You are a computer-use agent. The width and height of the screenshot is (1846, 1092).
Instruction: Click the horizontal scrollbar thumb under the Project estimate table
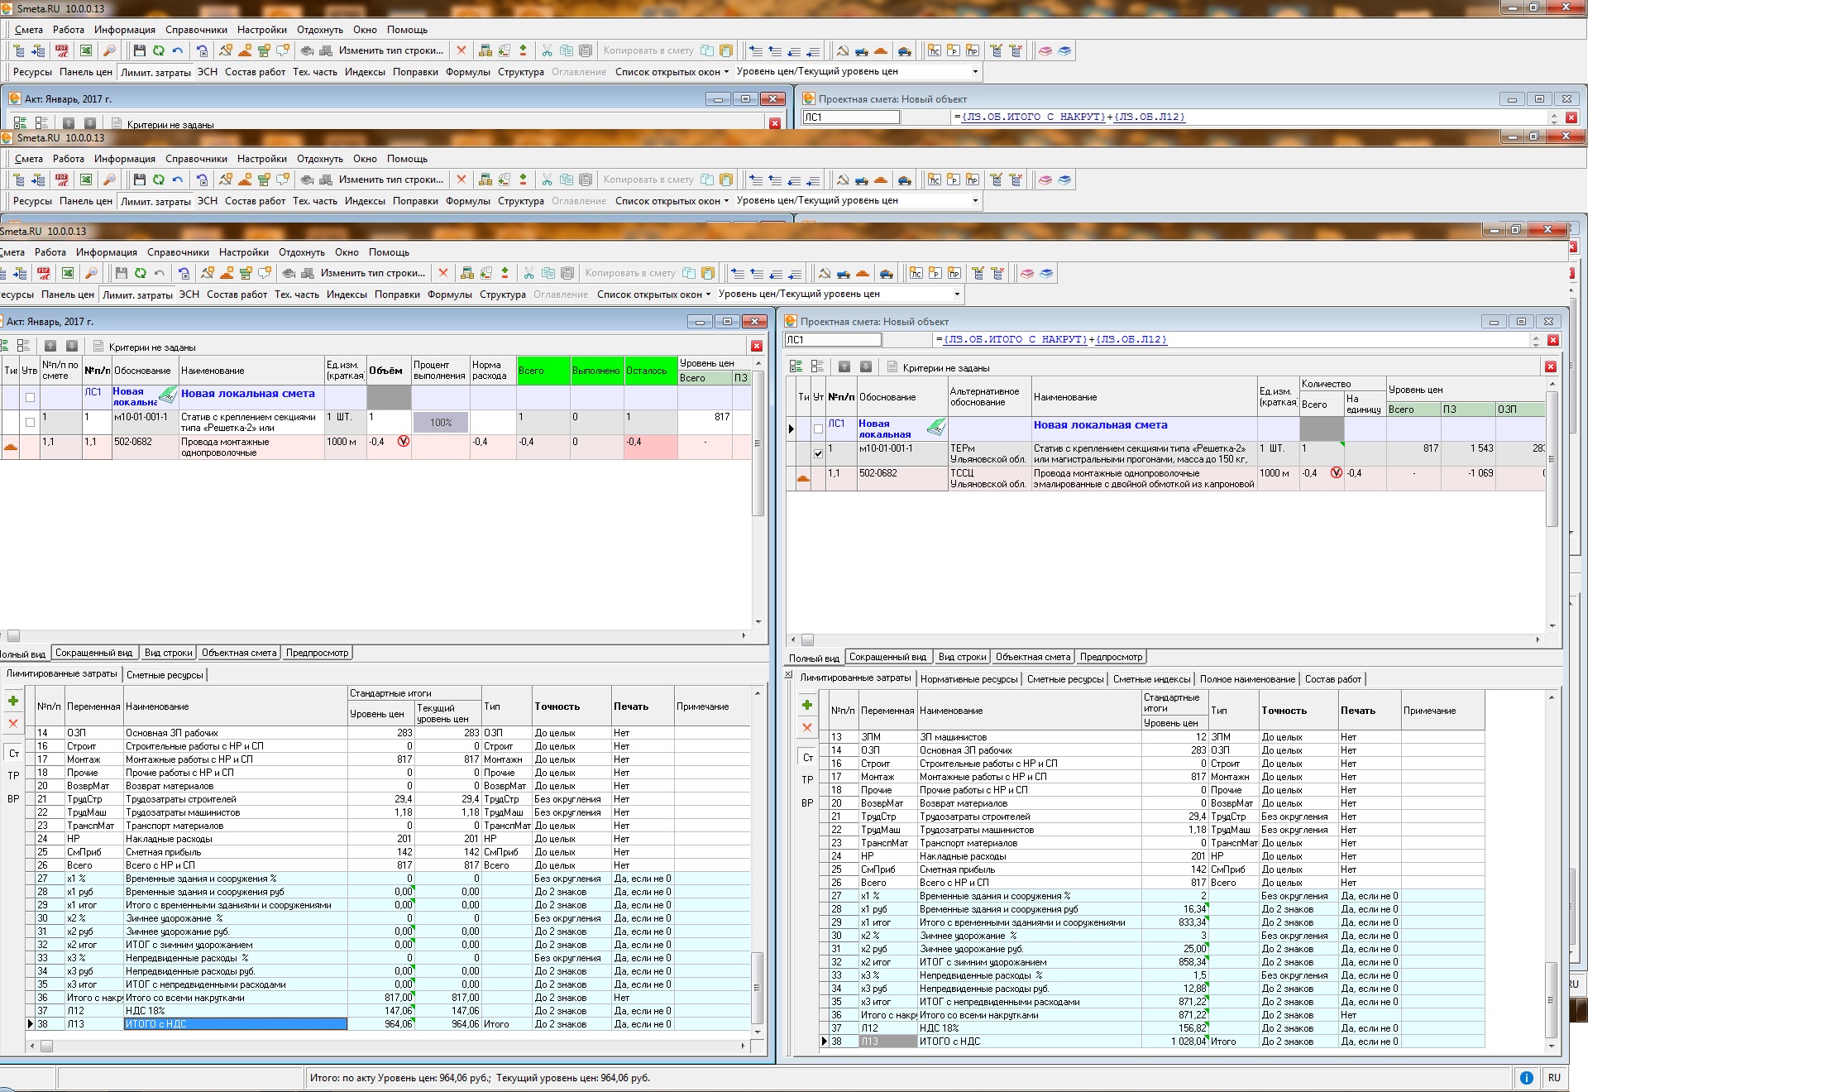pyautogui.click(x=807, y=639)
